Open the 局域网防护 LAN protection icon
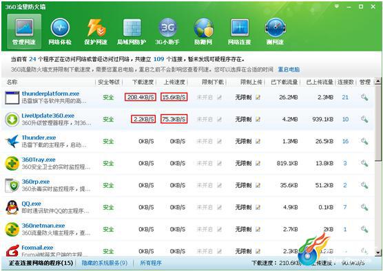The height and width of the screenshot is (271, 383). (x=132, y=32)
